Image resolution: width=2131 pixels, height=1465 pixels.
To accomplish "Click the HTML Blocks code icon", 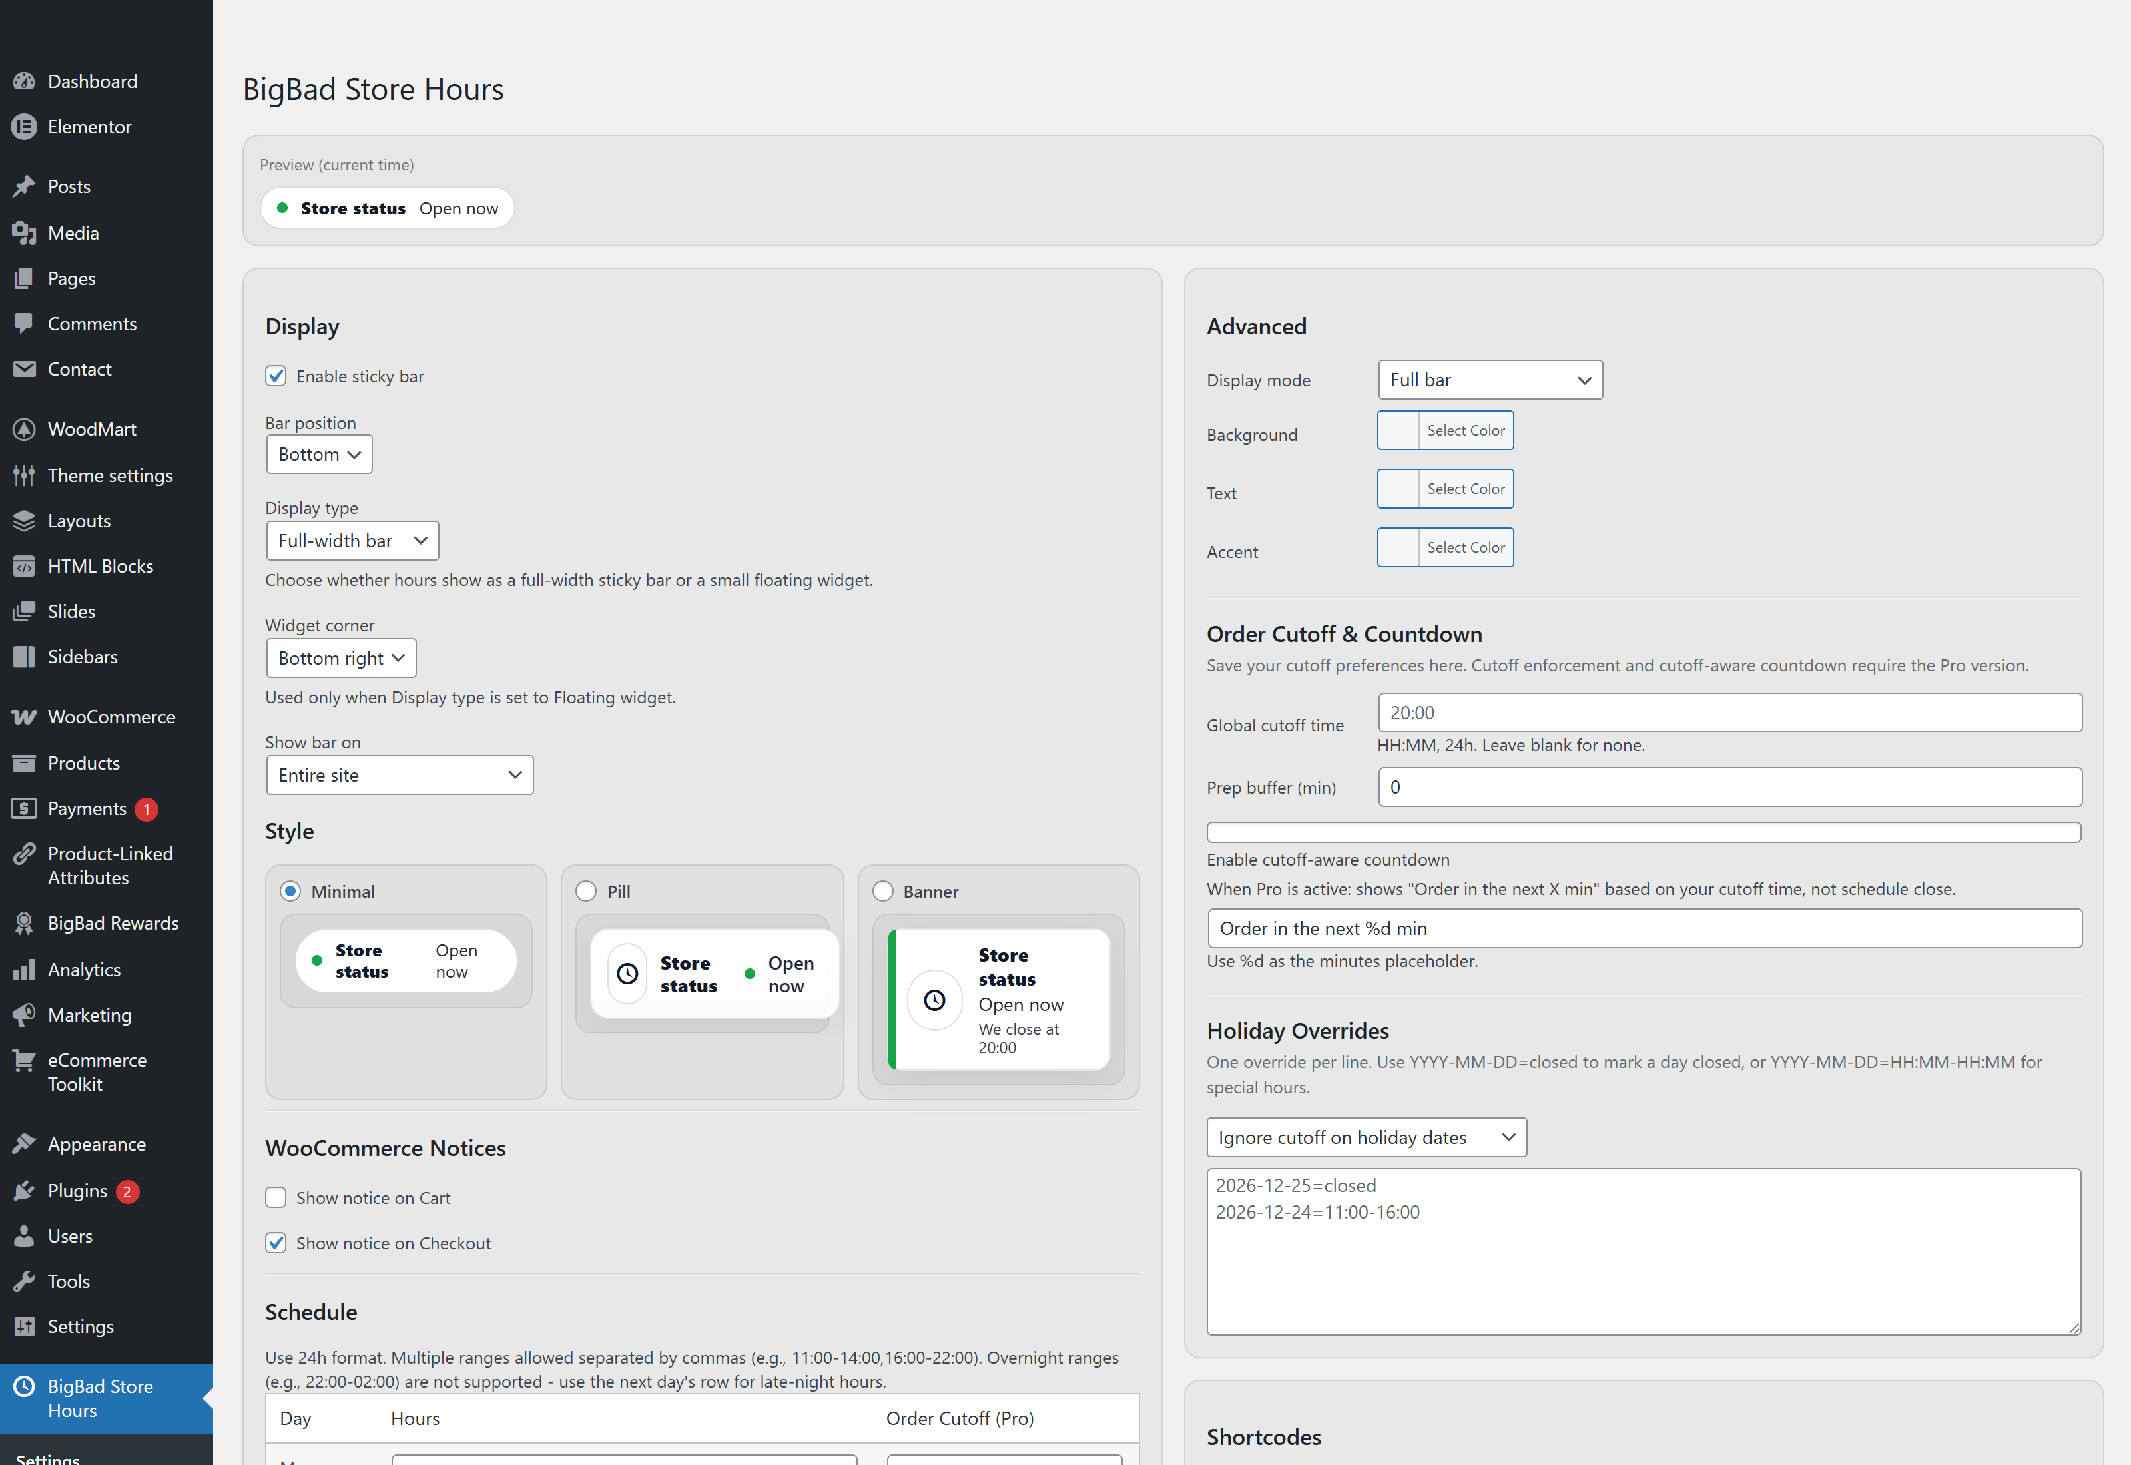I will [x=25, y=567].
